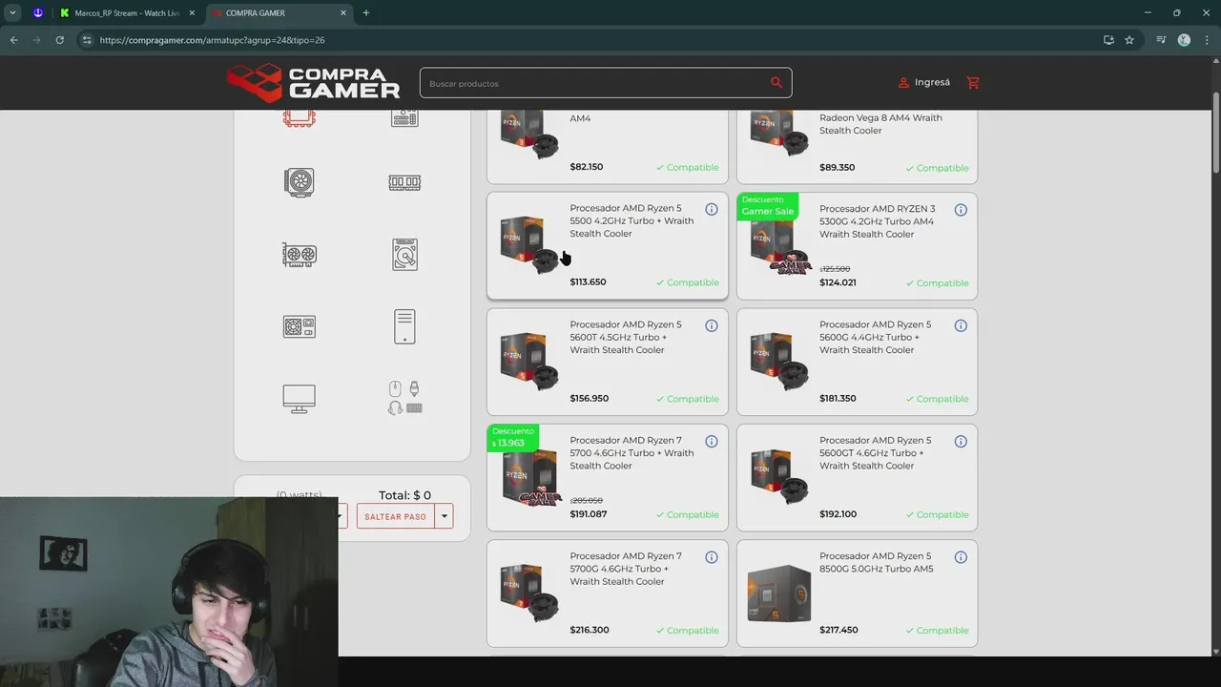The width and height of the screenshot is (1221, 687).
Task: Show info for RYZEN 3 5300G
Action: pos(961,210)
